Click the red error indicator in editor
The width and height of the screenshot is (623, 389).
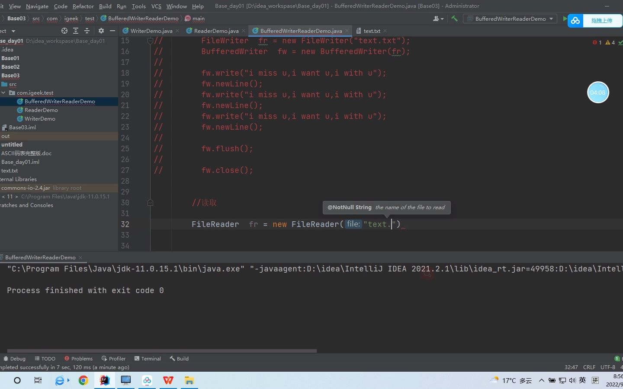(597, 42)
